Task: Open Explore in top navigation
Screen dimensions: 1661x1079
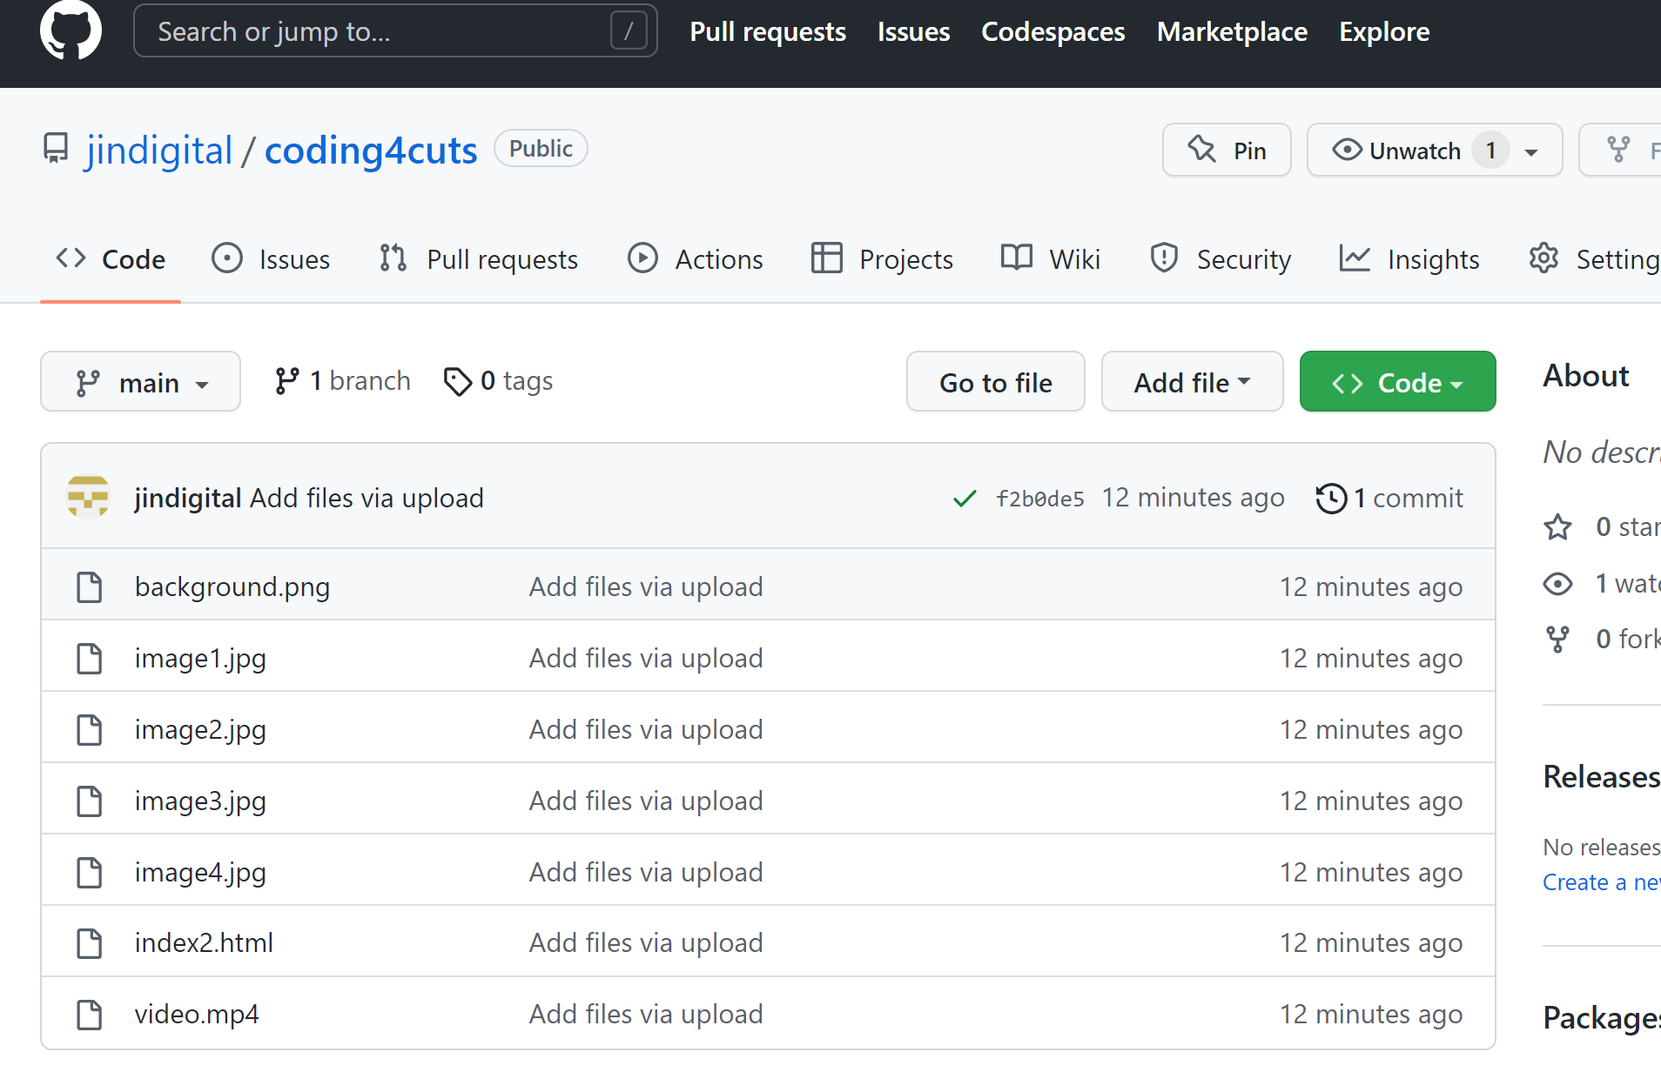Action: tap(1384, 31)
